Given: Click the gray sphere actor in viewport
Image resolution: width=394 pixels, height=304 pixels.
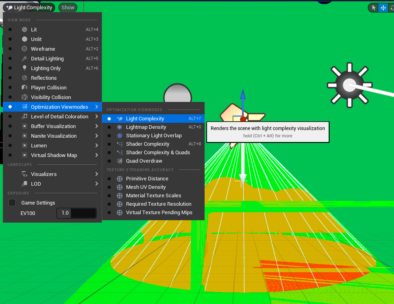Looking at the screenshot, I should tap(178, 93).
